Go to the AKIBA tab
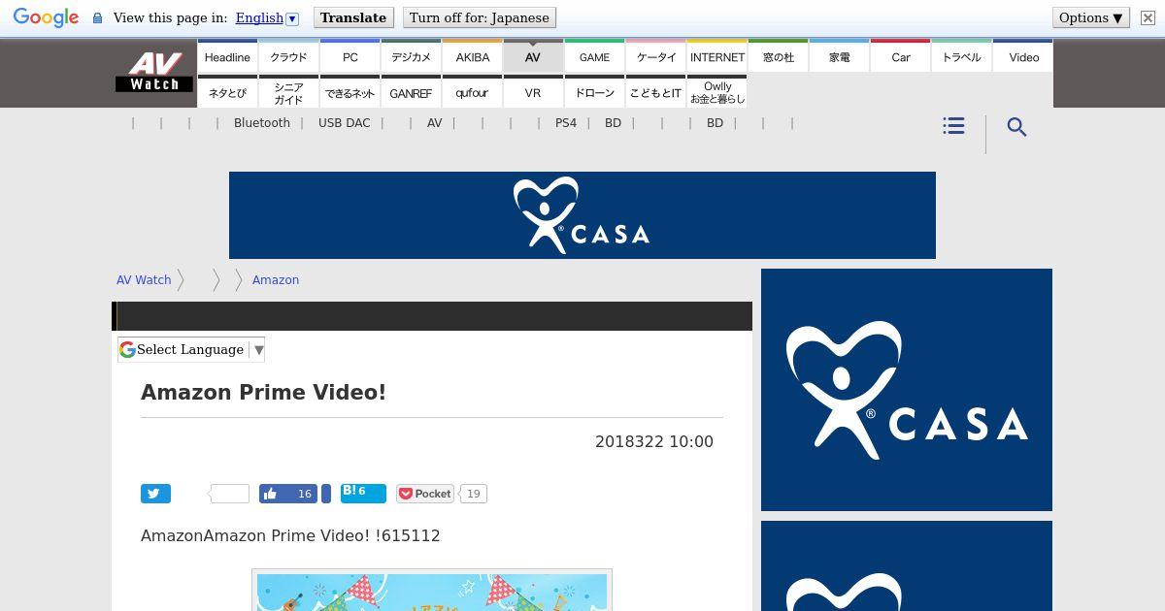Image resolution: width=1165 pixels, height=611 pixels. pyautogui.click(x=473, y=56)
